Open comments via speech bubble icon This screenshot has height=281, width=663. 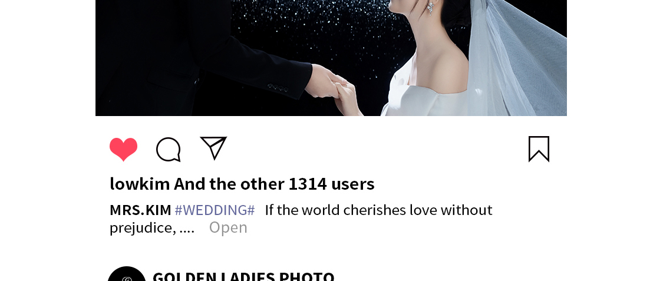[169, 149]
